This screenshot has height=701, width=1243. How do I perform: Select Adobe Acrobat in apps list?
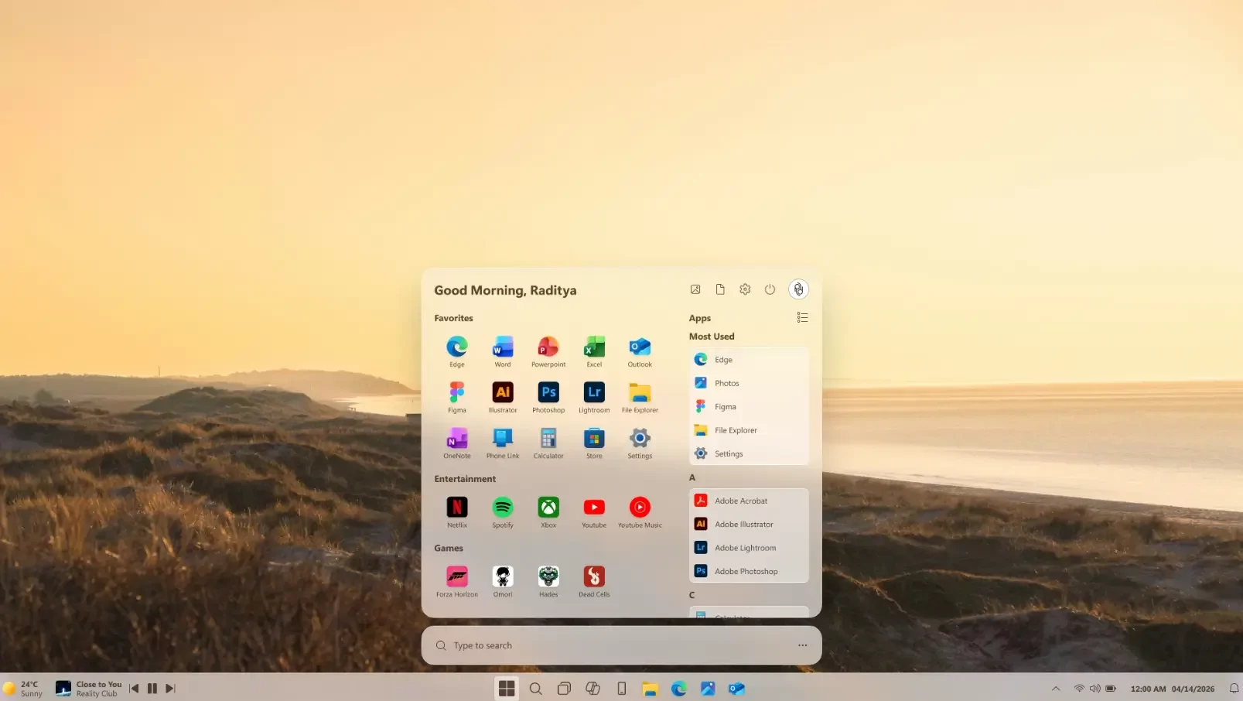[x=741, y=501]
